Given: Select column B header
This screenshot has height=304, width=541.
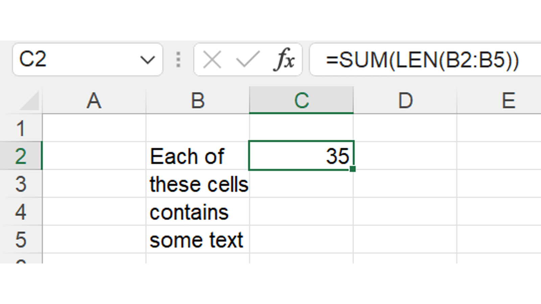Looking at the screenshot, I should pyautogui.click(x=198, y=101).
